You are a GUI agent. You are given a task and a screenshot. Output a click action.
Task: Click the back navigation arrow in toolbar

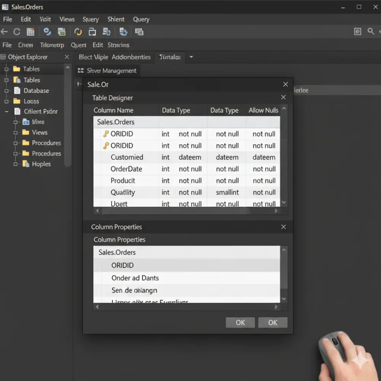(5, 32)
